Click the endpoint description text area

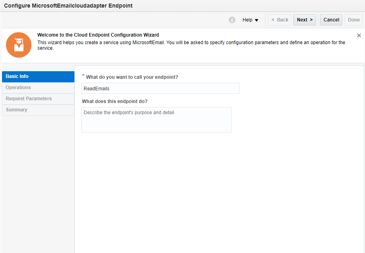pos(156,120)
